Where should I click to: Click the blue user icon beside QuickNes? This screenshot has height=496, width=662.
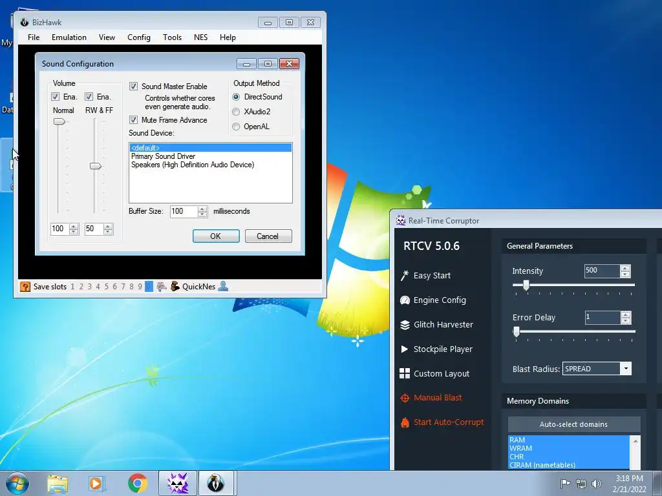click(x=223, y=286)
